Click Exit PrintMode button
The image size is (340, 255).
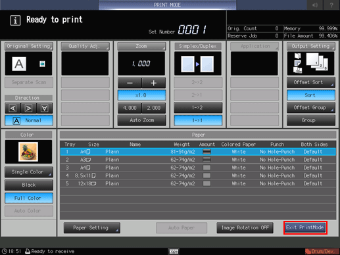pos(305,227)
